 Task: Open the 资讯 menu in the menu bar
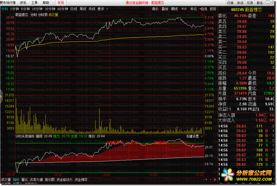23,3
